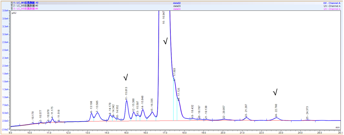Click the peak label 24 - 22.760
The height and width of the screenshot is (135, 344).
pos(276,110)
